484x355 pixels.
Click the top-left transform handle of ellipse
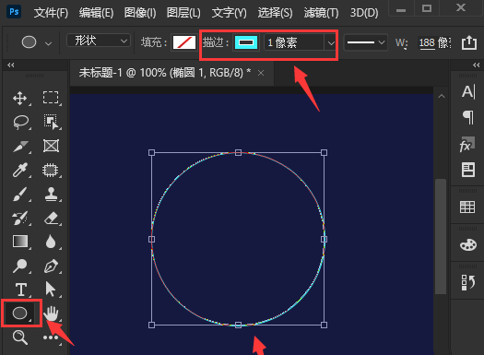click(151, 152)
